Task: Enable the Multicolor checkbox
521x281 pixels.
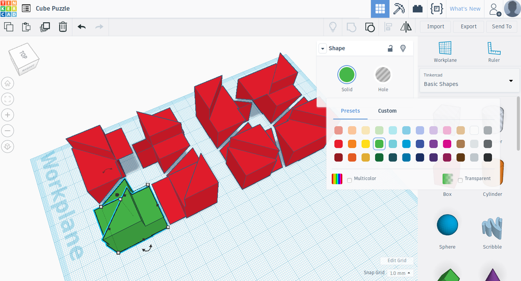Action: click(x=349, y=180)
